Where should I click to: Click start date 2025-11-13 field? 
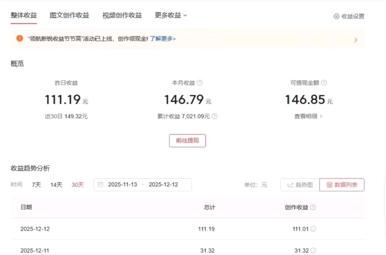pyautogui.click(x=122, y=184)
